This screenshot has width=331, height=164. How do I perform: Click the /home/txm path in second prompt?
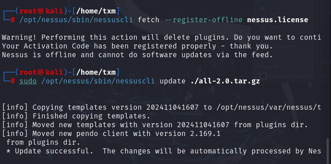(96, 72)
